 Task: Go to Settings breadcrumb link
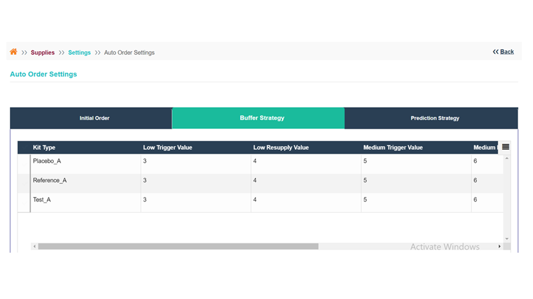point(79,53)
